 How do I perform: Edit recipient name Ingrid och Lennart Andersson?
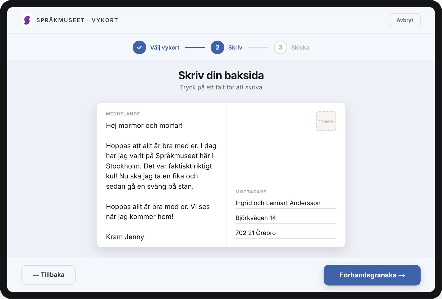(286, 203)
